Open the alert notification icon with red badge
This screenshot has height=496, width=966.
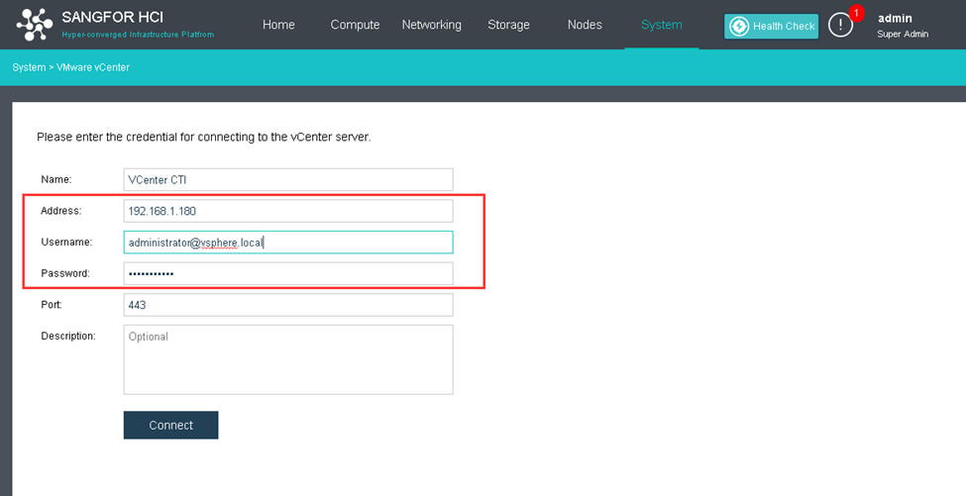click(840, 25)
